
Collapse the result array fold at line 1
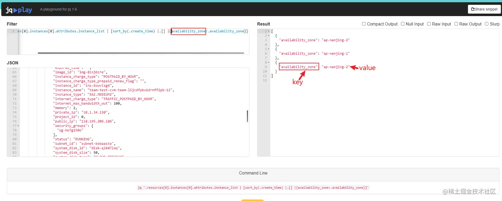[269, 31]
